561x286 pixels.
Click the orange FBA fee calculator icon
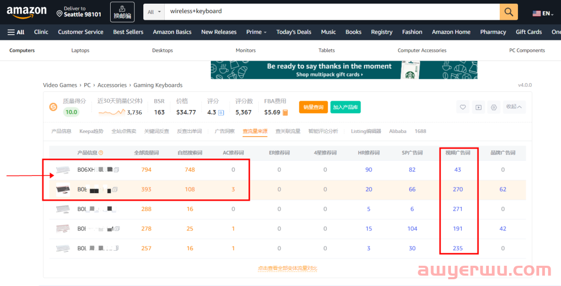point(286,113)
